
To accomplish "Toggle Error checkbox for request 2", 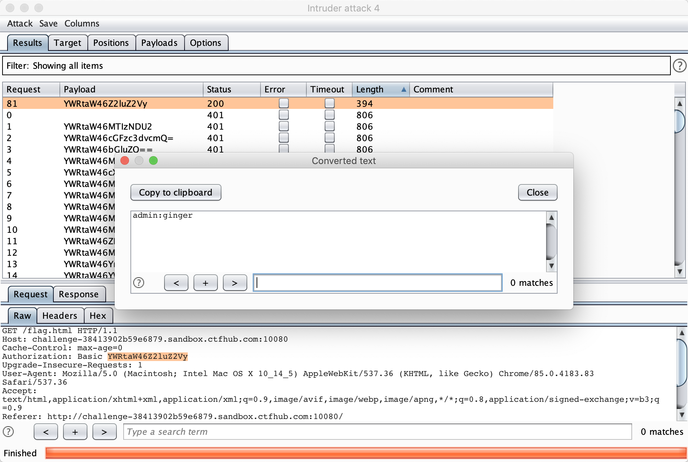I will tap(283, 138).
